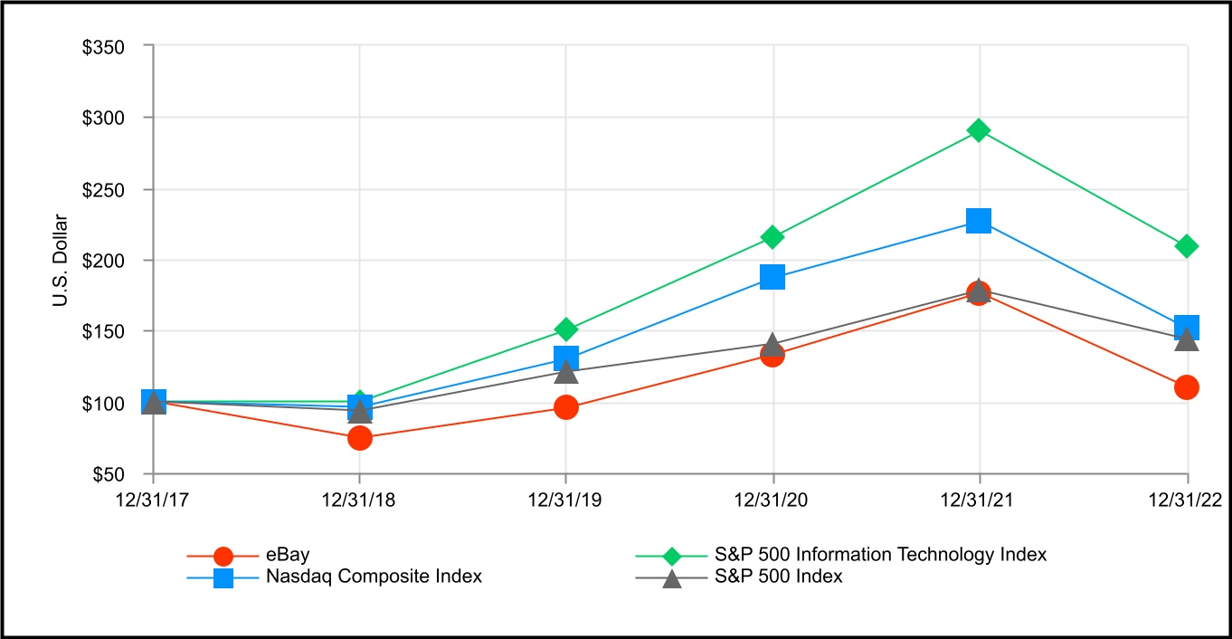Viewport: 1232px width, 639px height.
Task: Click the S&P 500 Index gray triangle legend marker
Action: click(x=671, y=577)
